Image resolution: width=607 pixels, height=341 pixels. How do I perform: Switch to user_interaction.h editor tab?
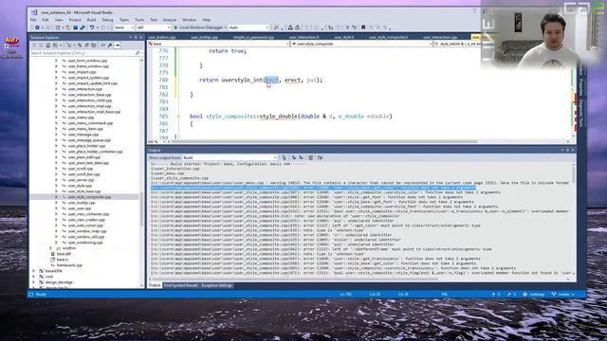click(x=303, y=37)
